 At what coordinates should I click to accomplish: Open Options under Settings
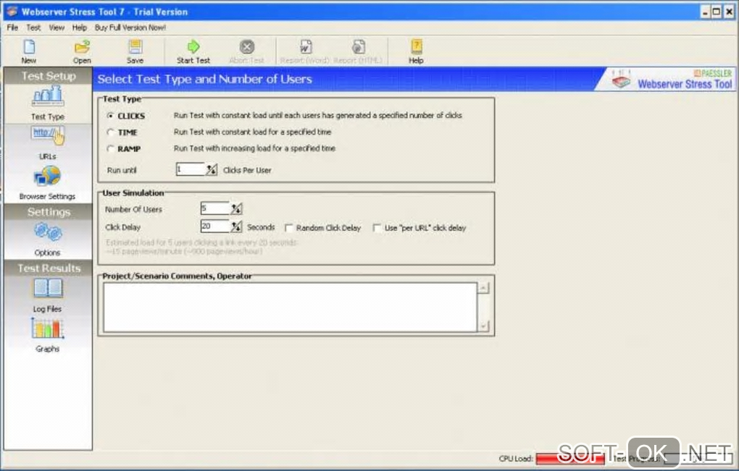point(48,239)
